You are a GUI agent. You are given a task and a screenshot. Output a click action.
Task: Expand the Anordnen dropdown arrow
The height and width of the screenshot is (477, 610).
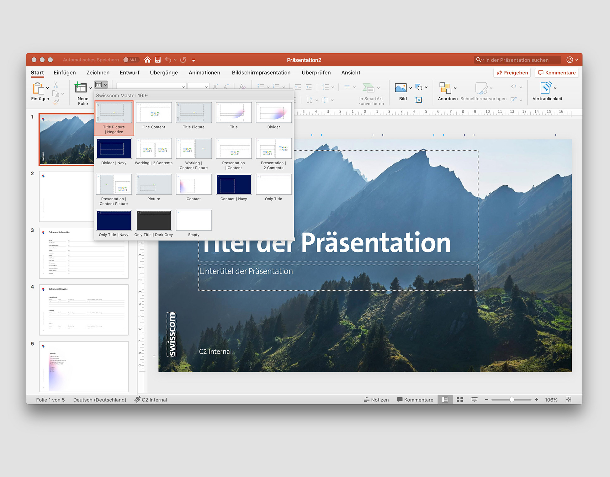click(455, 88)
